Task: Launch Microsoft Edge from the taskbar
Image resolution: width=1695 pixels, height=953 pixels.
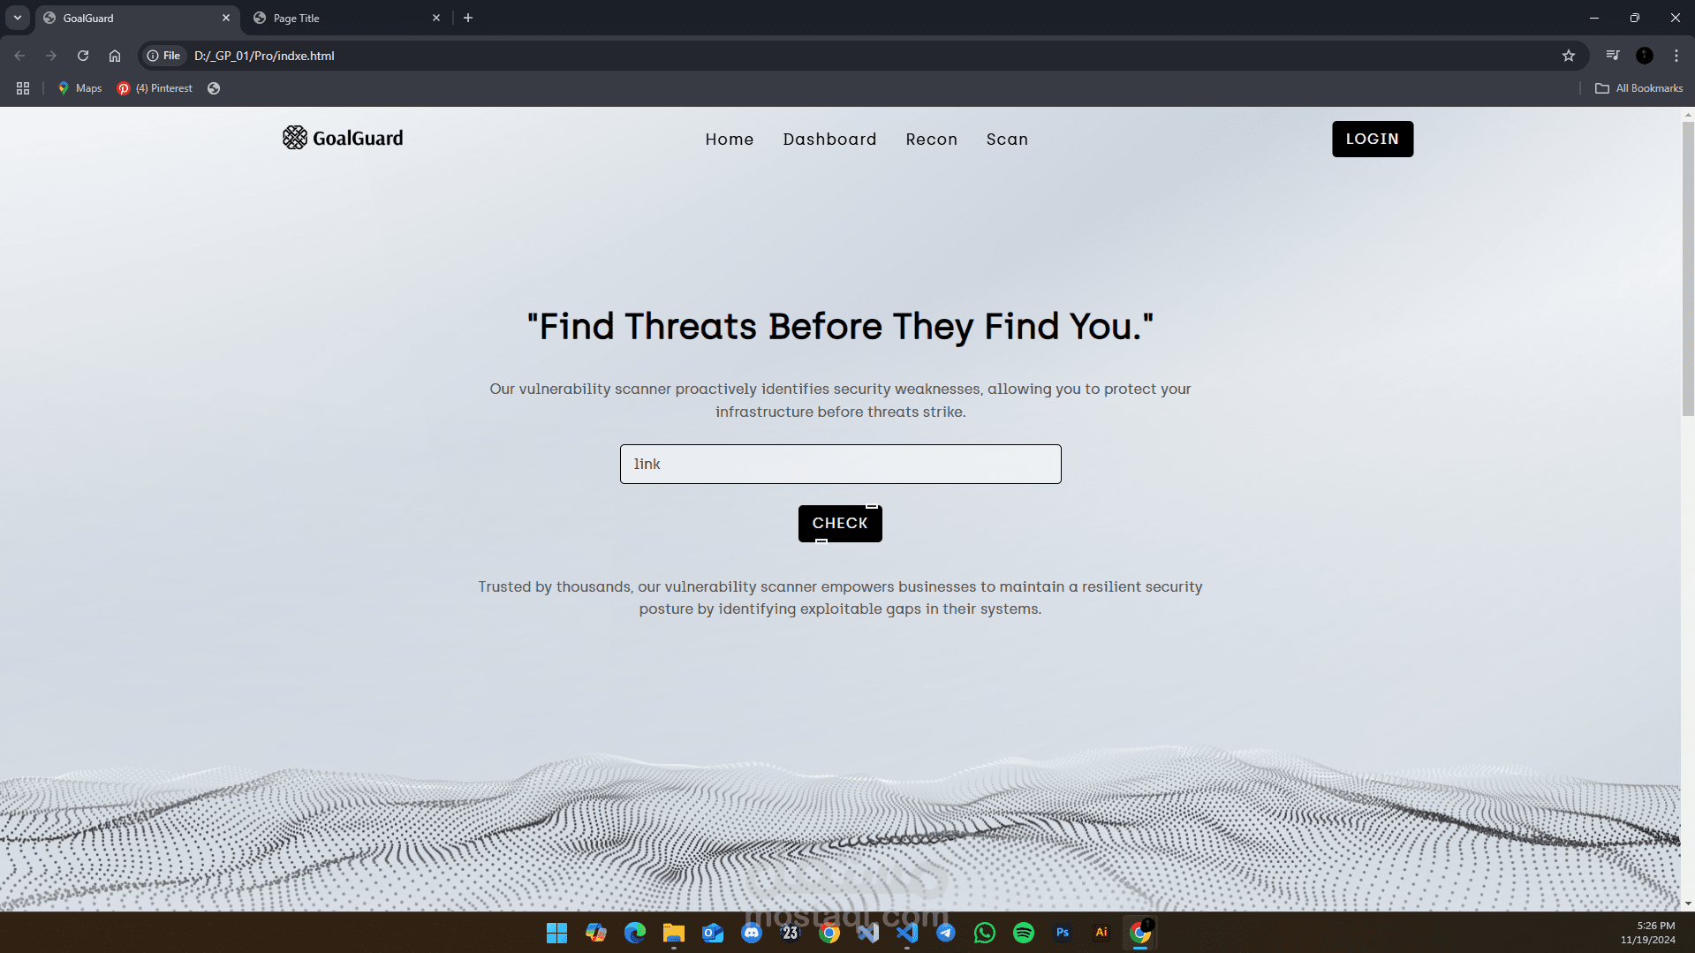Action: [635, 933]
